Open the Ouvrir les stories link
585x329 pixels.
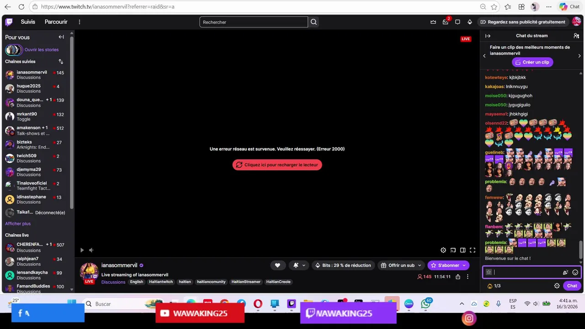pos(42,50)
